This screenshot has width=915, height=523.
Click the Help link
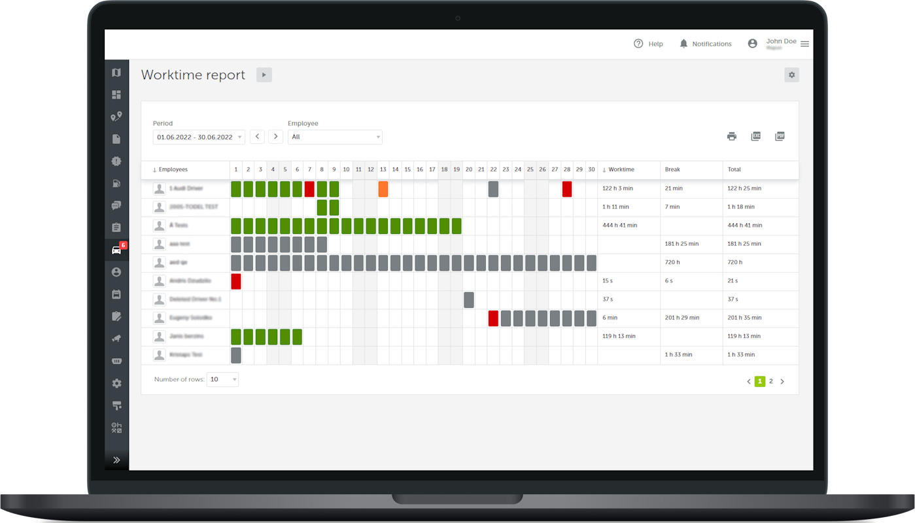tap(648, 44)
